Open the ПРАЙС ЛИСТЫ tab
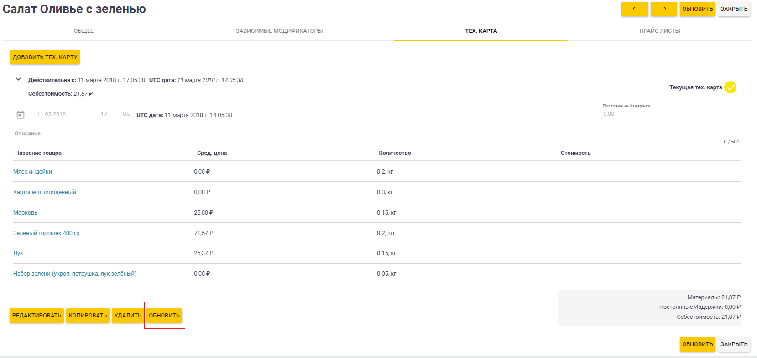This screenshot has height=358, width=757. (659, 31)
